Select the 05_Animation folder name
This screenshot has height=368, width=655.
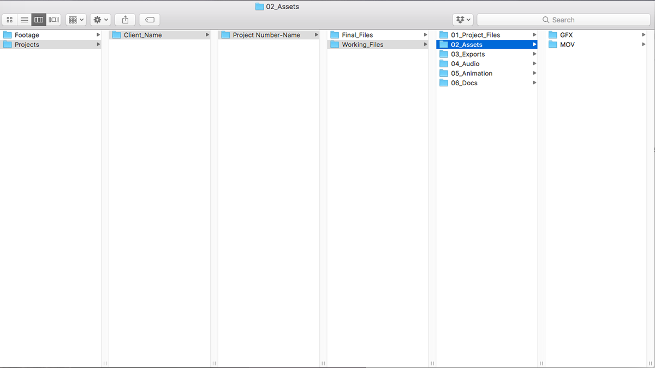[x=472, y=73]
